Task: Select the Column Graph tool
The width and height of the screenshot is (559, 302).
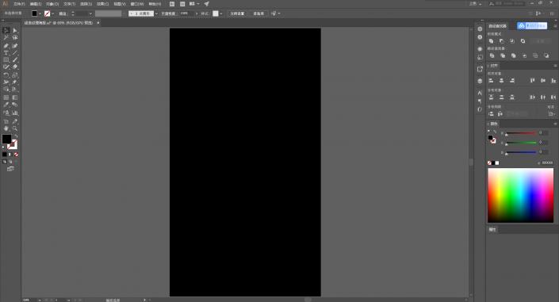Action: click(x=15, y=113)
